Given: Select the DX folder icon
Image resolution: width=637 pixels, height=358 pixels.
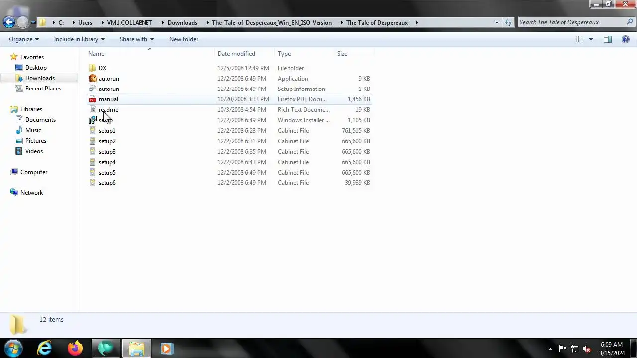Looking at the screenshot, I should [x=92, y=68].
